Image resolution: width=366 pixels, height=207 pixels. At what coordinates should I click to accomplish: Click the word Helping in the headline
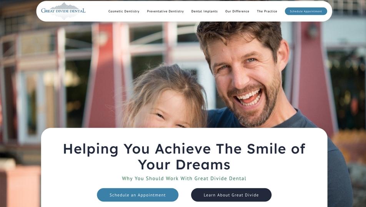[91, 149]
